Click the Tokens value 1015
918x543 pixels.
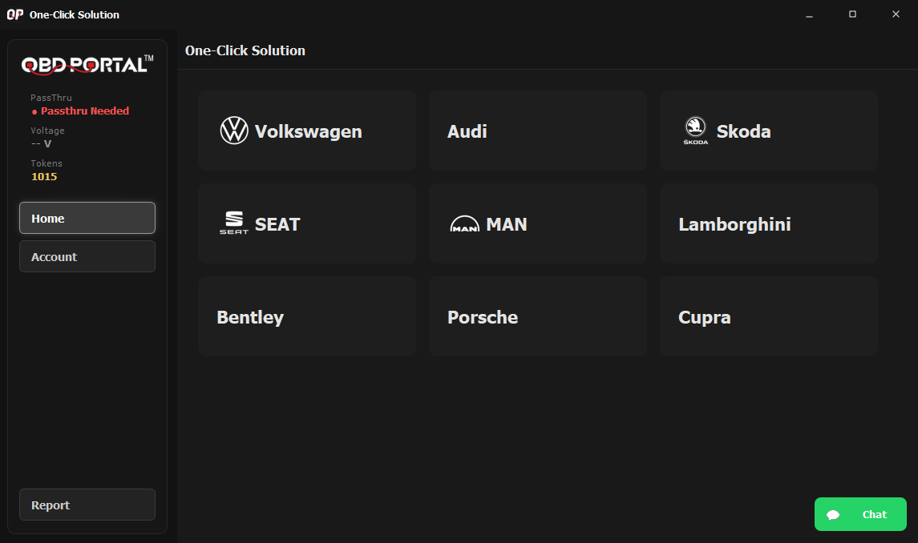44,176
